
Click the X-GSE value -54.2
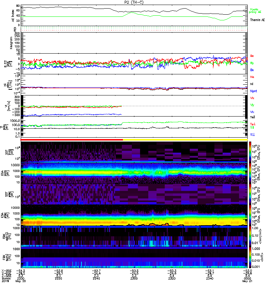(21, 271)
